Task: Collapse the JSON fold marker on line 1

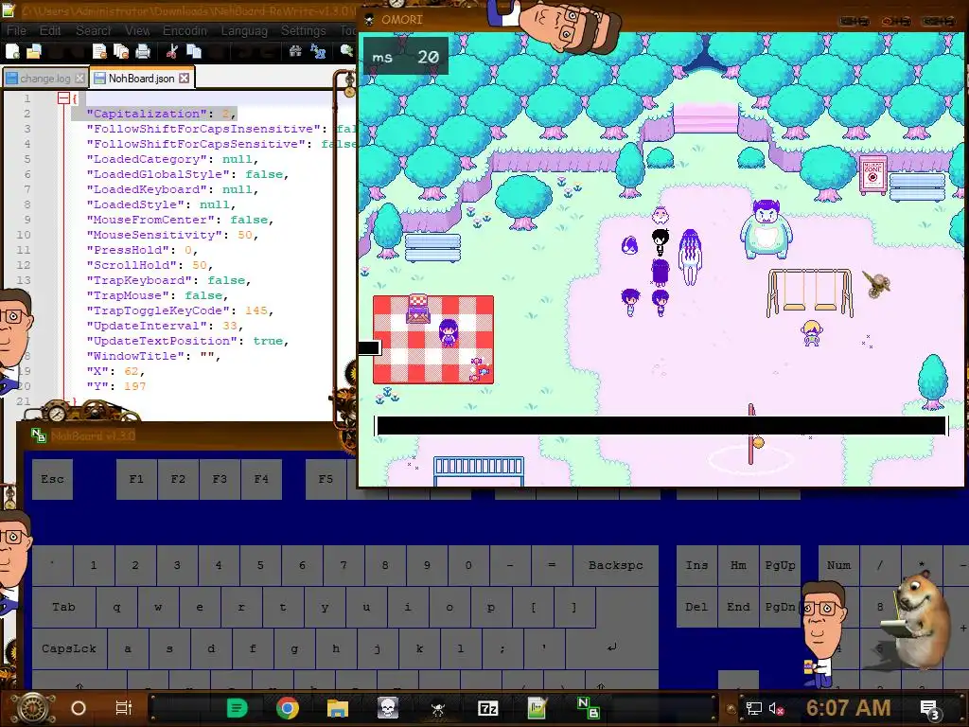Action: point(63,98)
